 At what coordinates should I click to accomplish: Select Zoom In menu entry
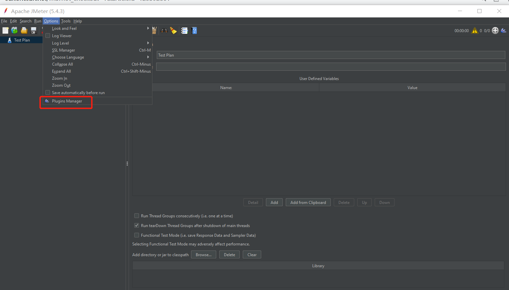pyautogui.click(x=98, y=78)
